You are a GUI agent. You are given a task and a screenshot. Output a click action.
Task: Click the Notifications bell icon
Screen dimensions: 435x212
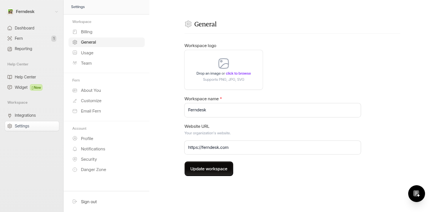(x=75, y=149)
